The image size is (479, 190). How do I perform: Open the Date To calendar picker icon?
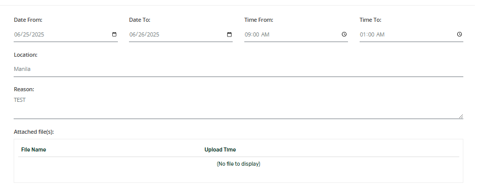tap(230, 34)
